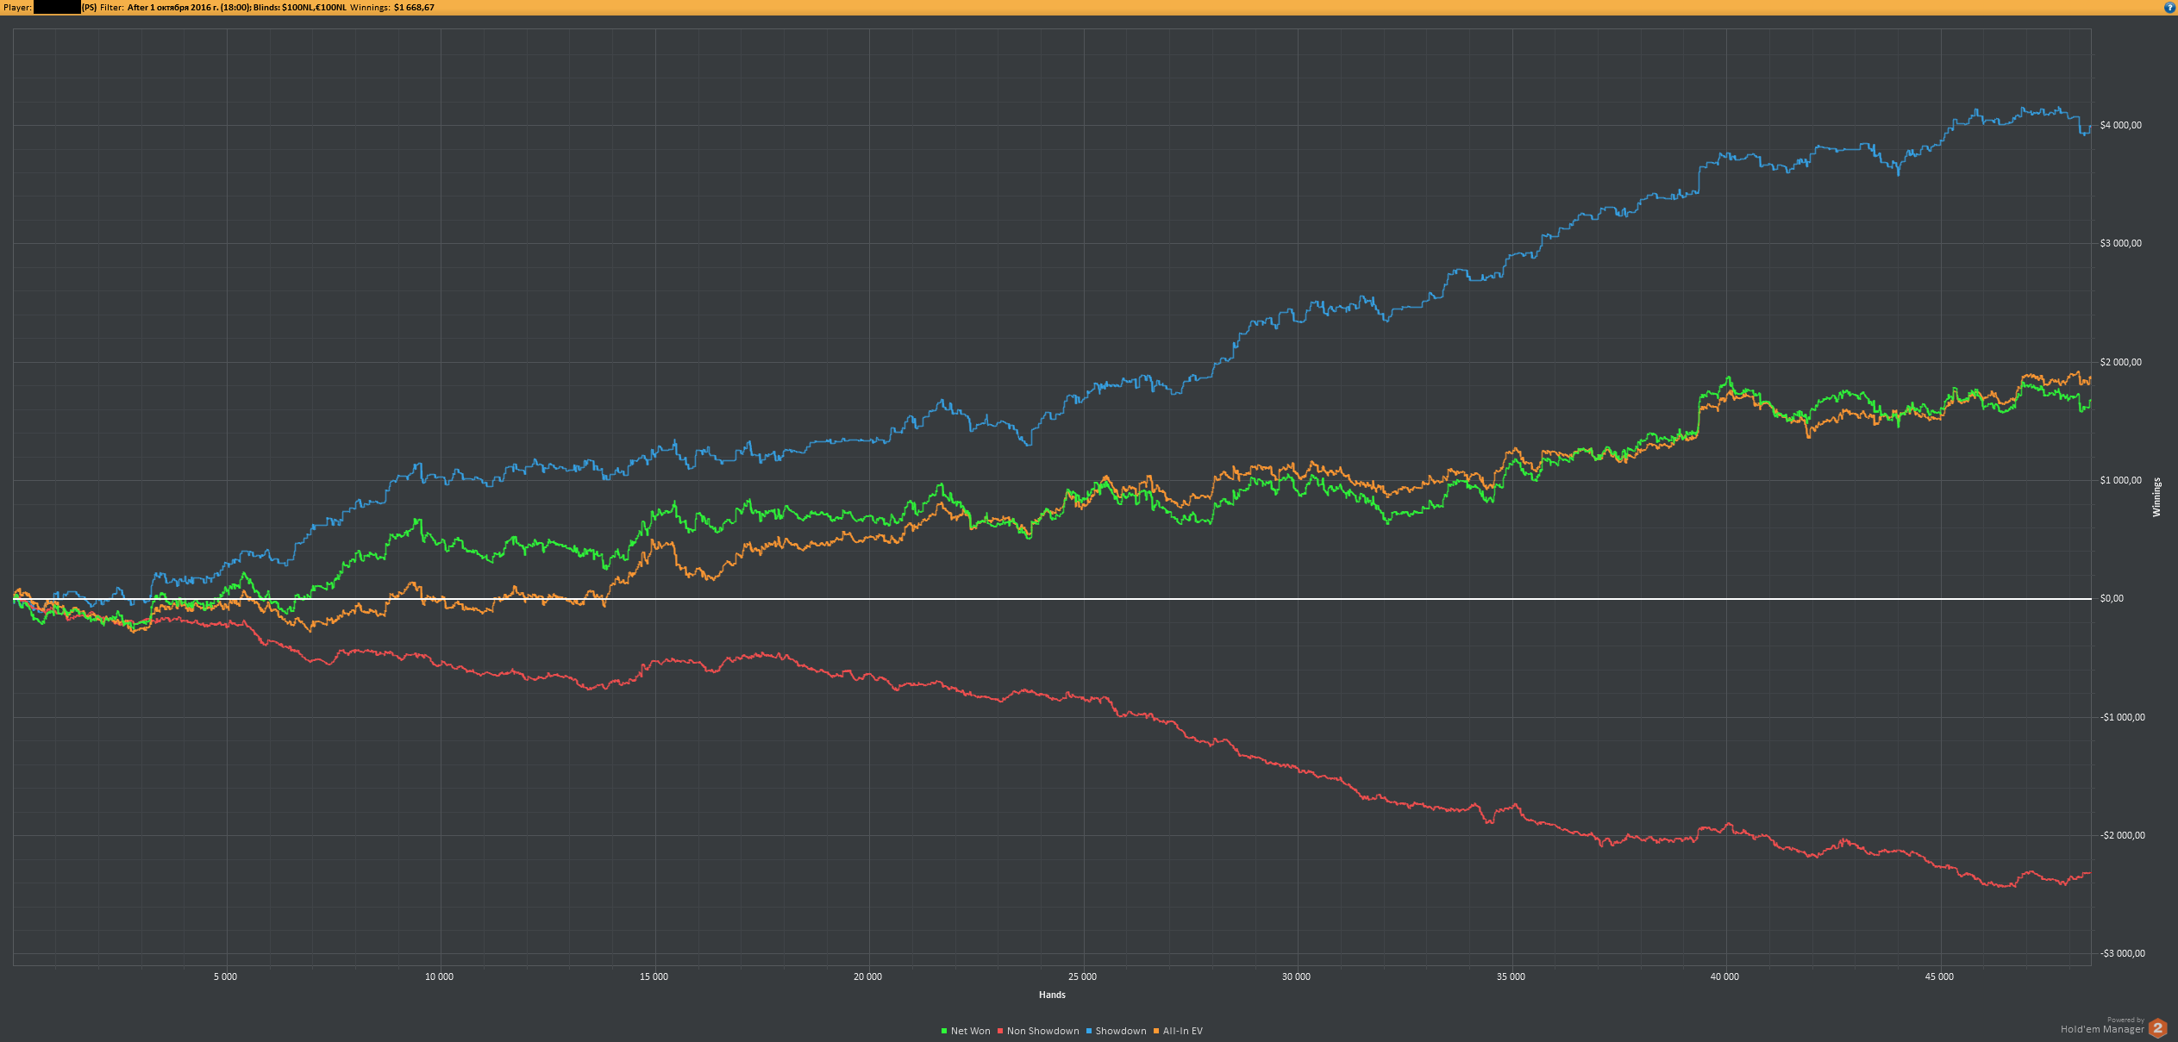
Task: Toggle the Showdown series label
Action: click(1120, 1031)
